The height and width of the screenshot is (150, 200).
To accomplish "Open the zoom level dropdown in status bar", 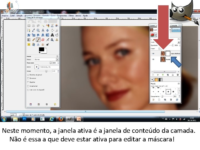I will point(23,115).
